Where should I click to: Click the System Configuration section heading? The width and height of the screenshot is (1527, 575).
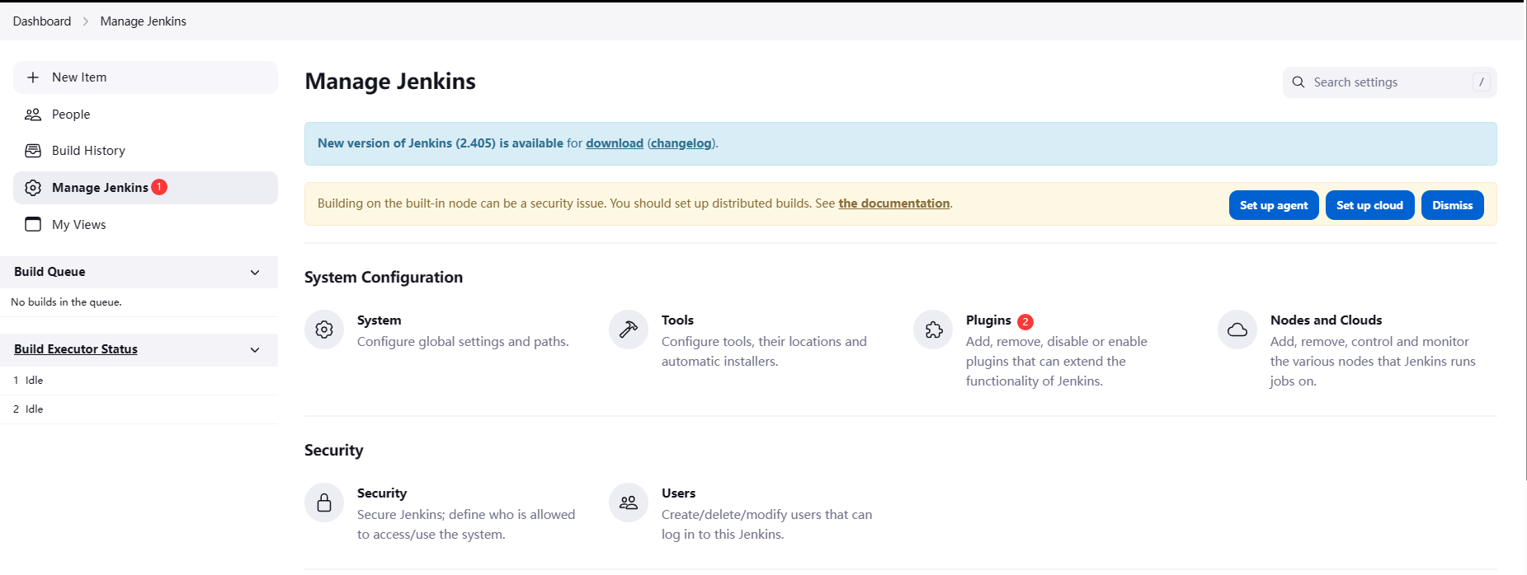click(384, 278)
